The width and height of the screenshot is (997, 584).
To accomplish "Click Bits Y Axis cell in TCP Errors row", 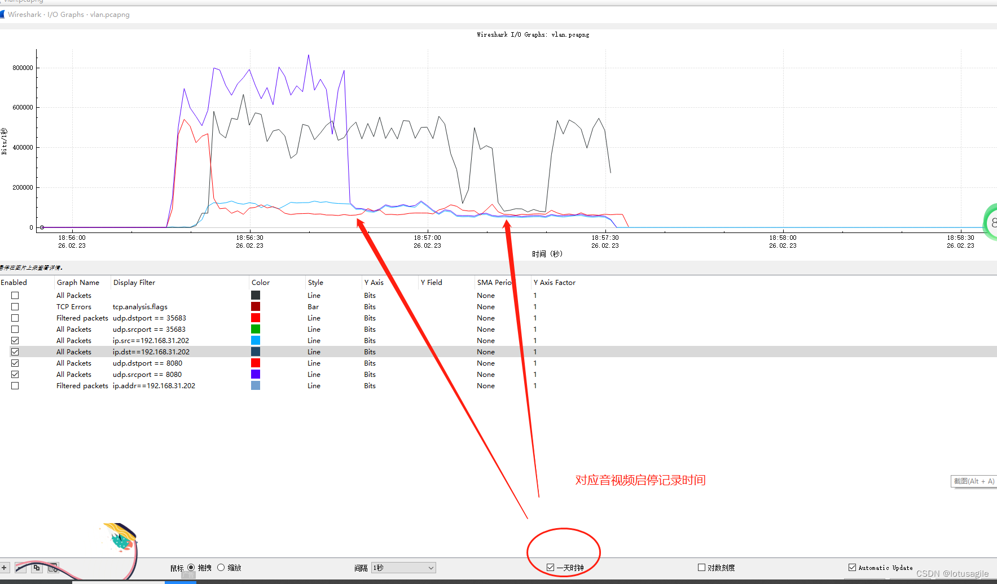I will [370, 306].
